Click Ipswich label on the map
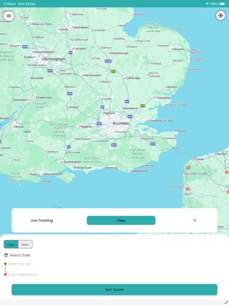 [x=172, y=87]
